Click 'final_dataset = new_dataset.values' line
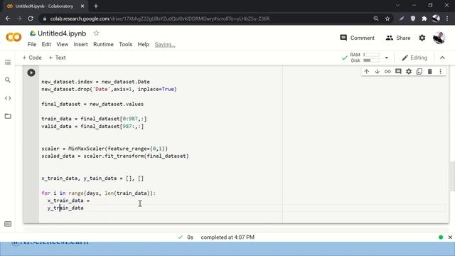The height and width of the screenshot is (256, 455). (92, 105)
